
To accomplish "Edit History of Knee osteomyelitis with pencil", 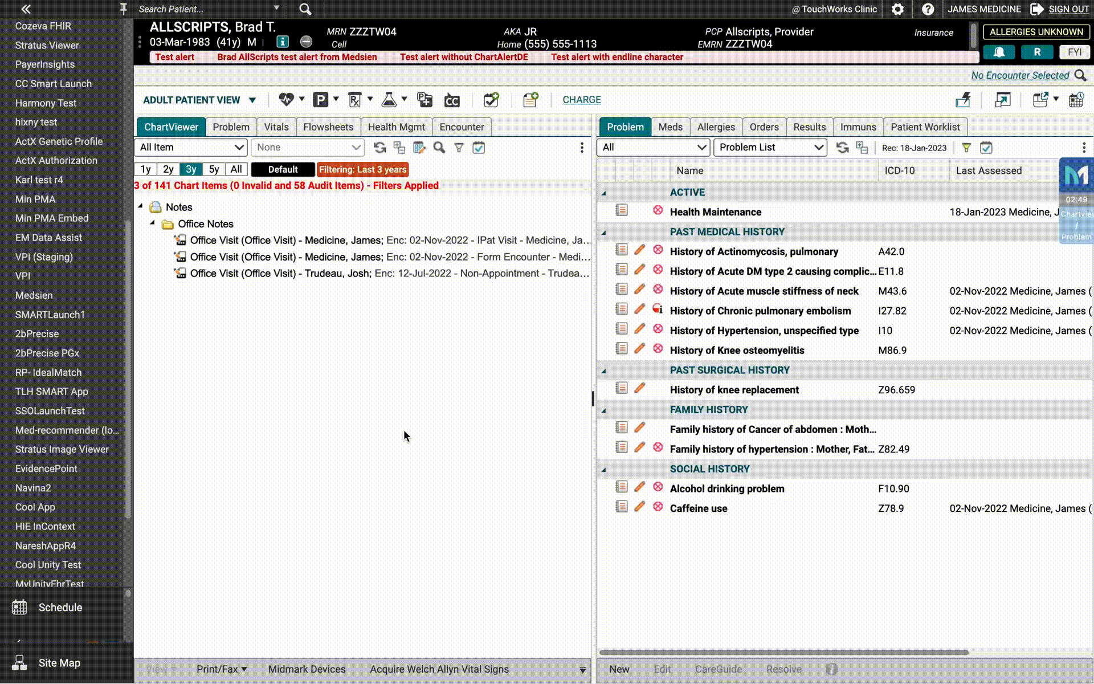I will pos(639,348).
